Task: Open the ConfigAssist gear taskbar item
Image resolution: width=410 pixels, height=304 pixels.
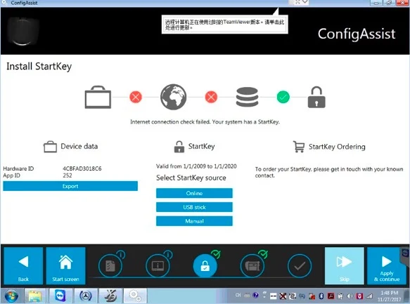Action: tap(135, 296)
